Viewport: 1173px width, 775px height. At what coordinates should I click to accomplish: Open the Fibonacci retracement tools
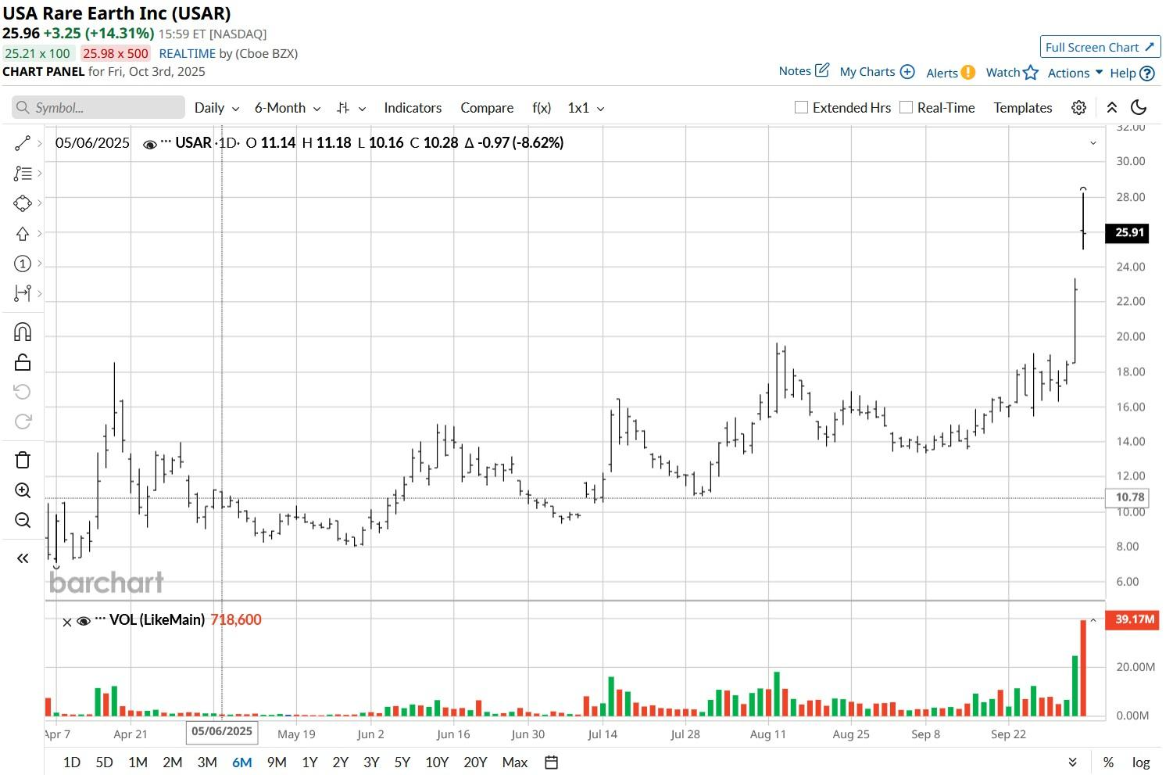click(23, 174)
